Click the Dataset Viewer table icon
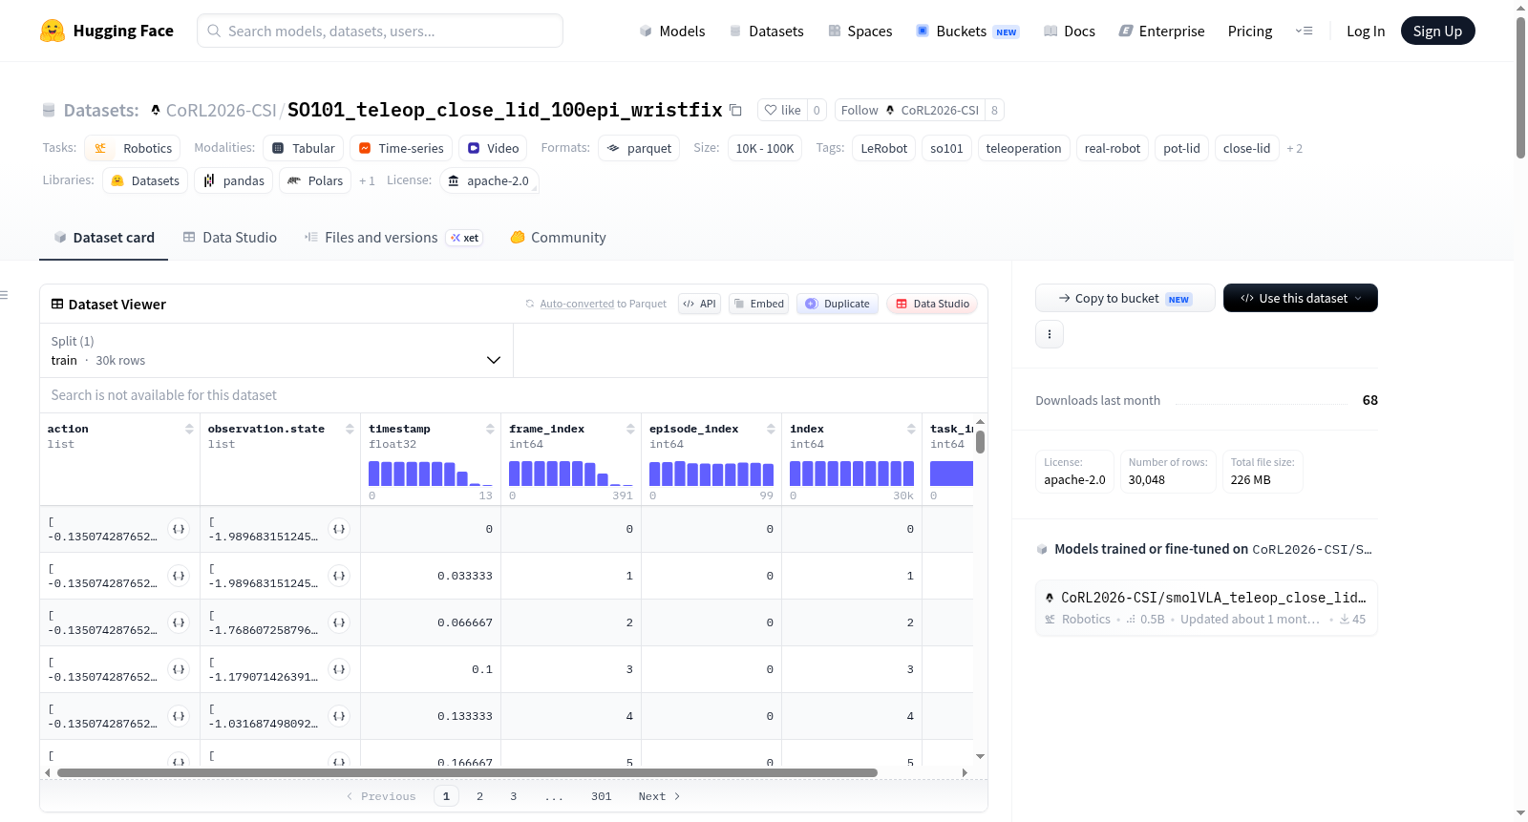The height and width of the screenshot is (822, 1528). pos(57,304)
